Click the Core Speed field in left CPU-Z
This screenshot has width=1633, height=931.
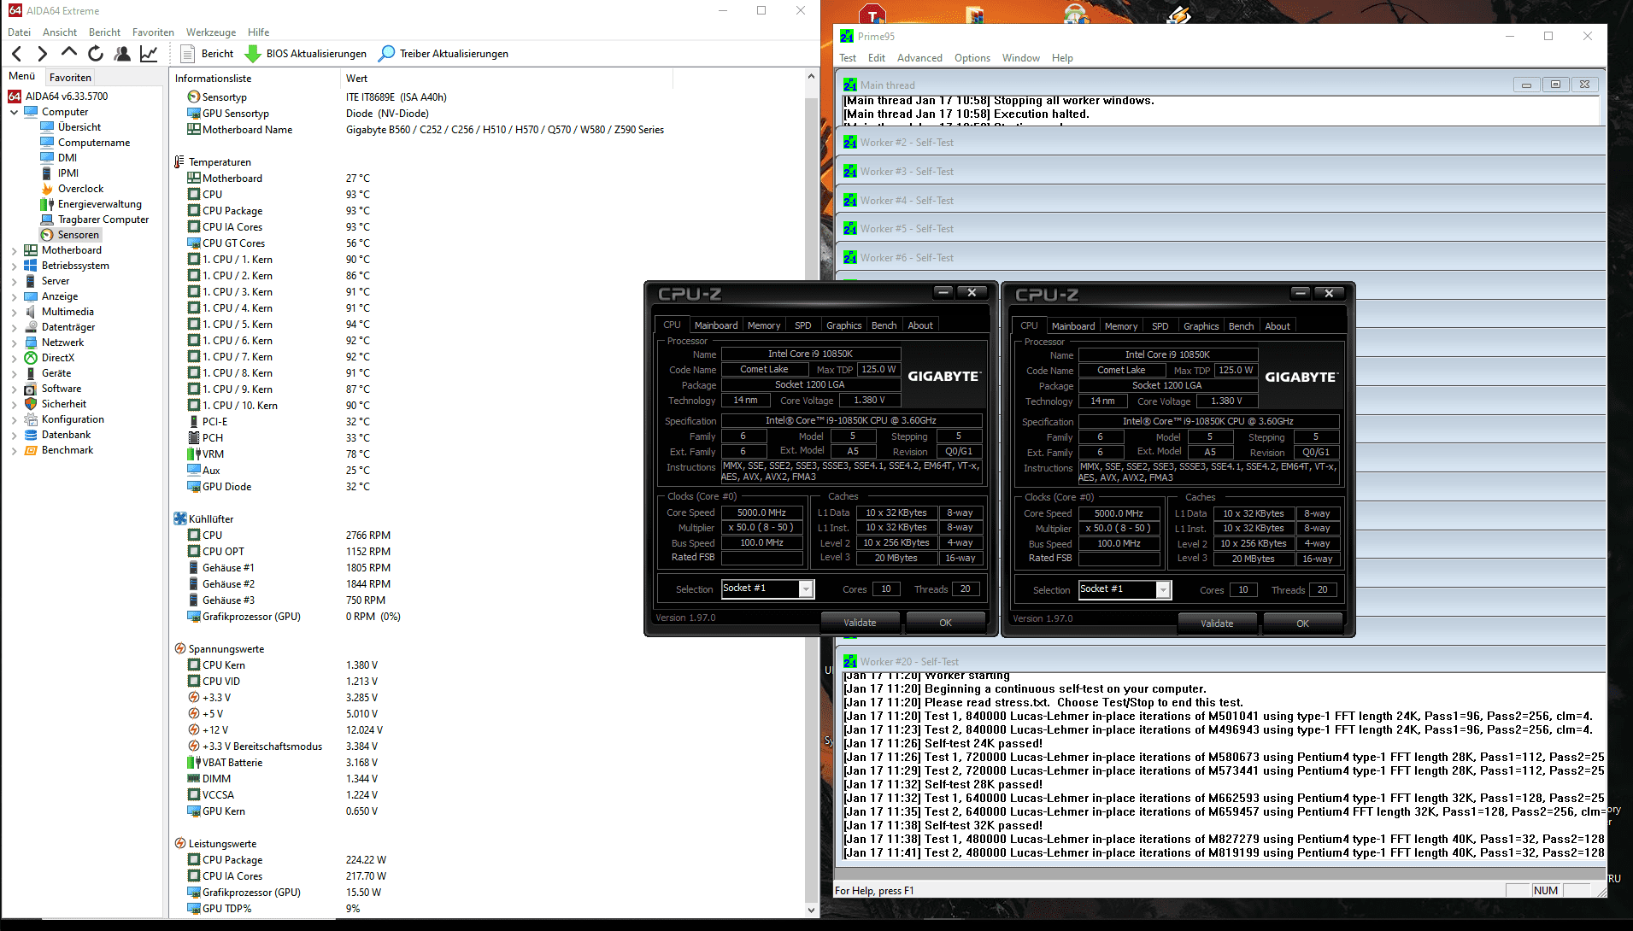(x=761, y=512)
